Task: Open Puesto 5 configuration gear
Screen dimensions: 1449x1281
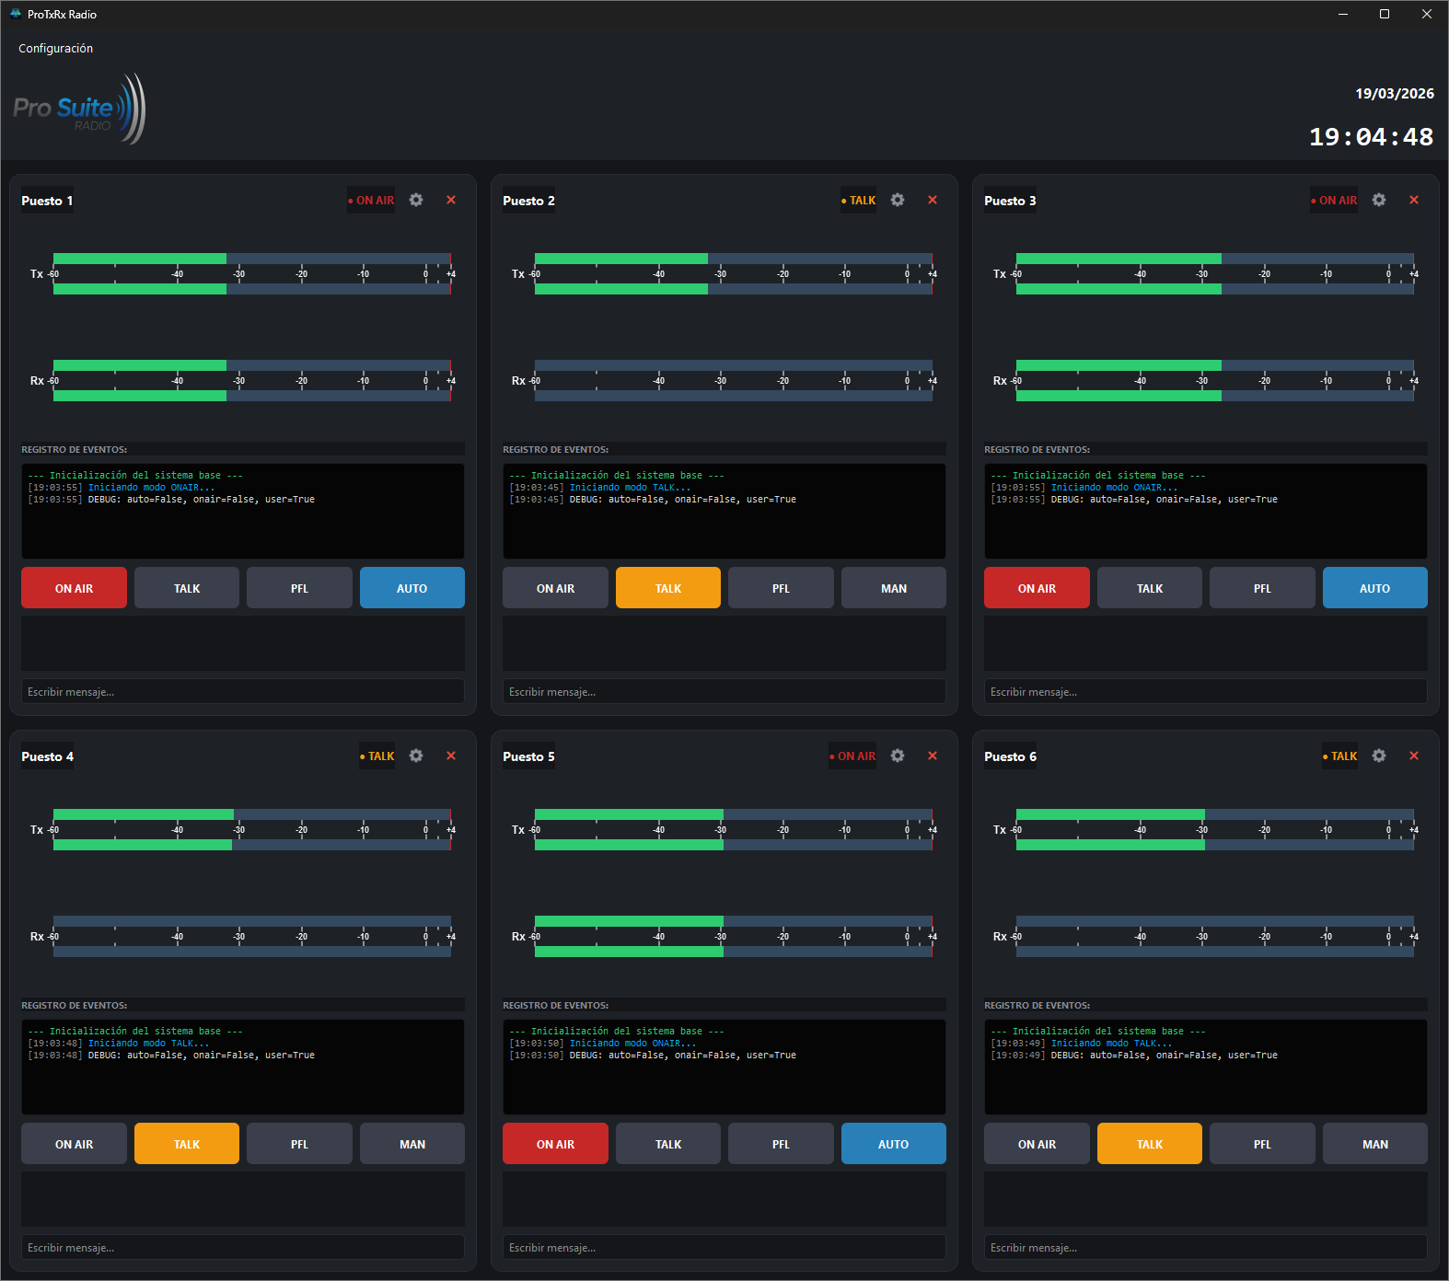Action: (898, 756)
